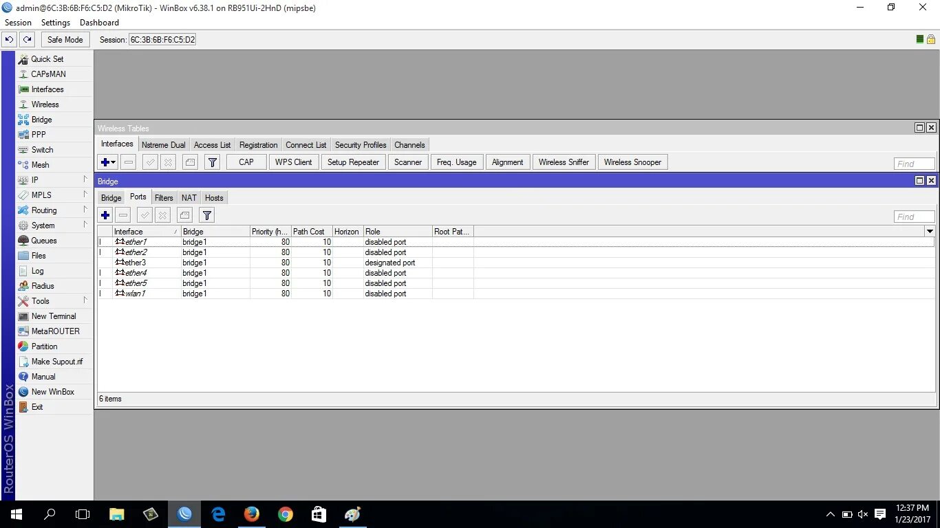Screen dimensions: 940x528
Task: Switch to Channels tab
Action: (409, 145)
